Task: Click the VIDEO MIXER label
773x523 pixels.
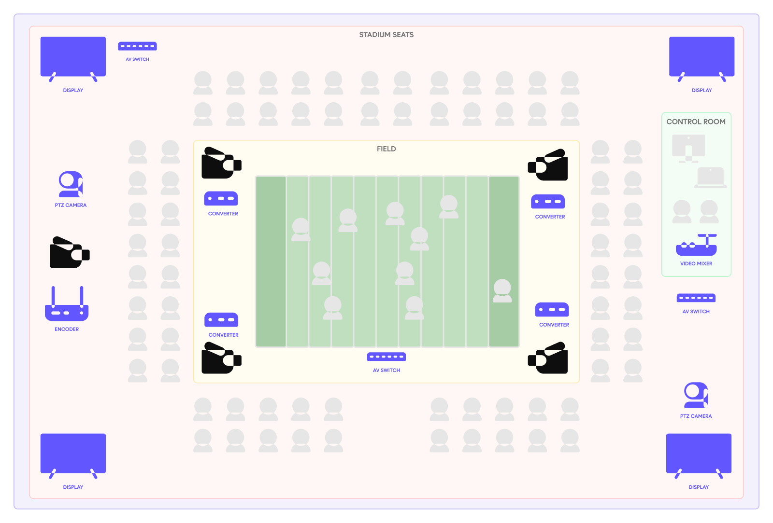Action: coord(696,264)
